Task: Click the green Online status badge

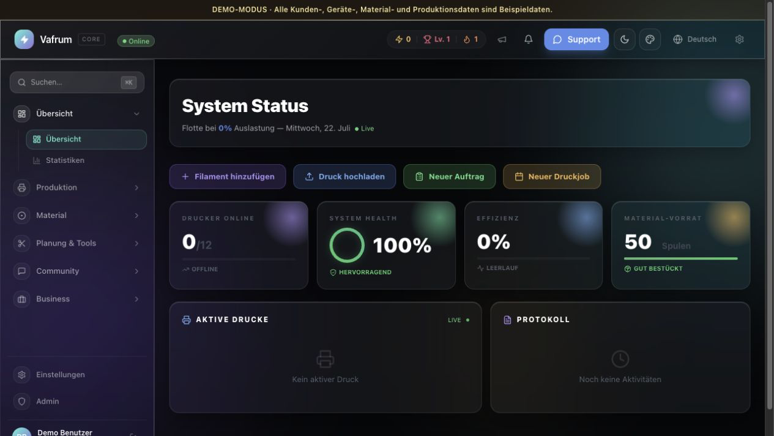Action: [136, 41]
